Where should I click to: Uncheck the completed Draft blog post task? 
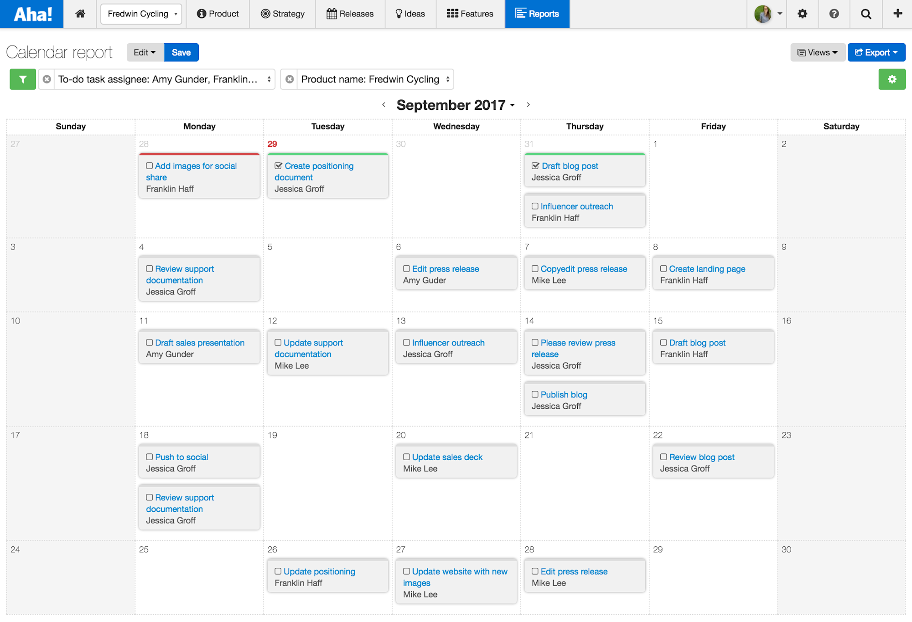tap(535, 165)
